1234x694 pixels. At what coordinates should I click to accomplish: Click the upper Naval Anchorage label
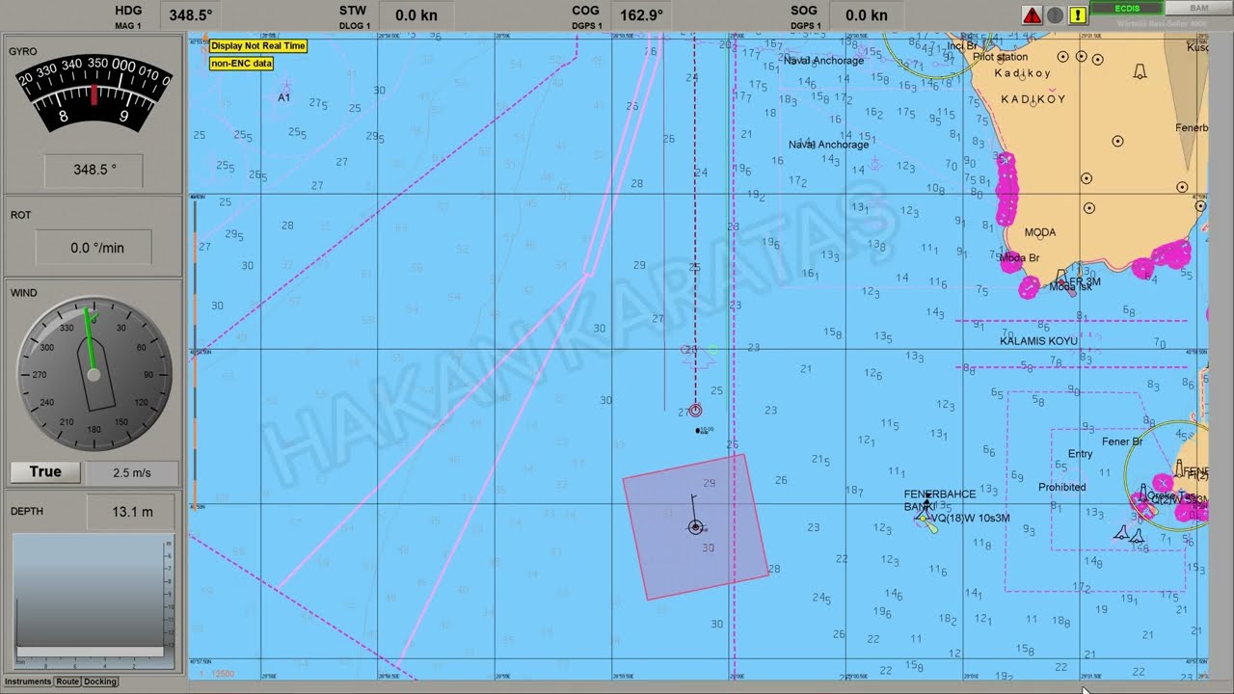click(x=823, y=61)
